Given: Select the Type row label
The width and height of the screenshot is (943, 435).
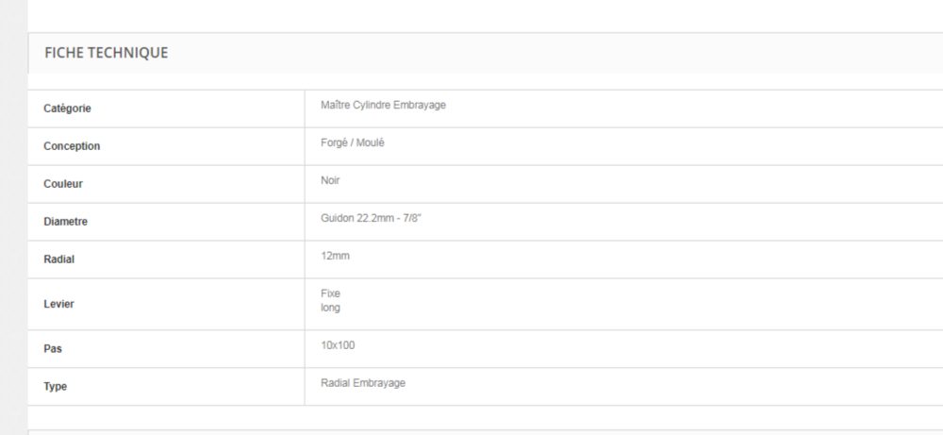Looking at the screenshot, I should (x=55, y=387).
